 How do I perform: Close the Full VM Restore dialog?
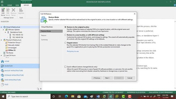click(134, 14)
